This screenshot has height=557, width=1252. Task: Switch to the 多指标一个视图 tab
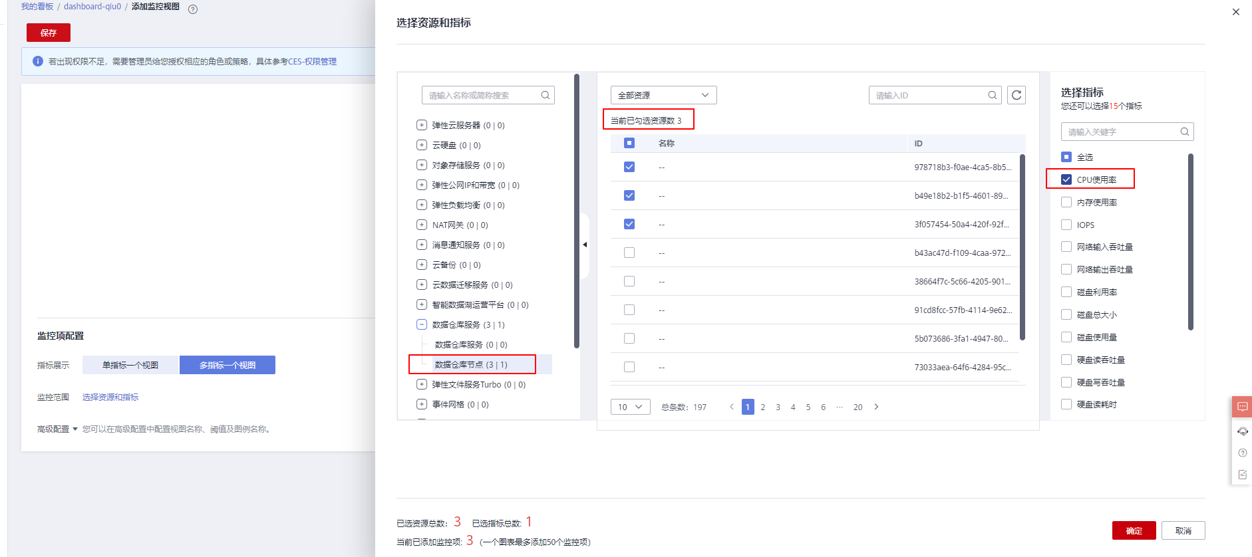[x=228, y=365]
